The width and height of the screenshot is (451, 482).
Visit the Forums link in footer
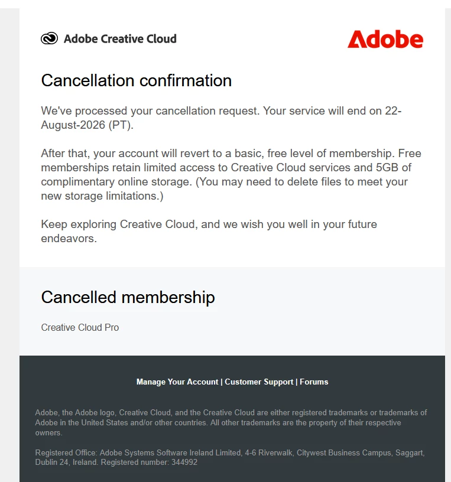coord(314,382)
